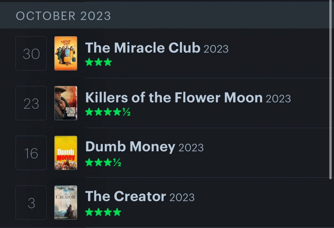Open Killers of the Flower Moon title
This screenshot has height=228, width=334.
[x=174, y=98]
